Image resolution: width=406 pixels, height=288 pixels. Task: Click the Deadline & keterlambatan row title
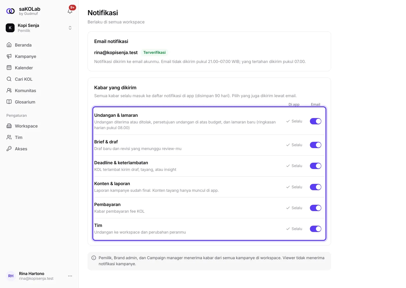pos(121,163)
